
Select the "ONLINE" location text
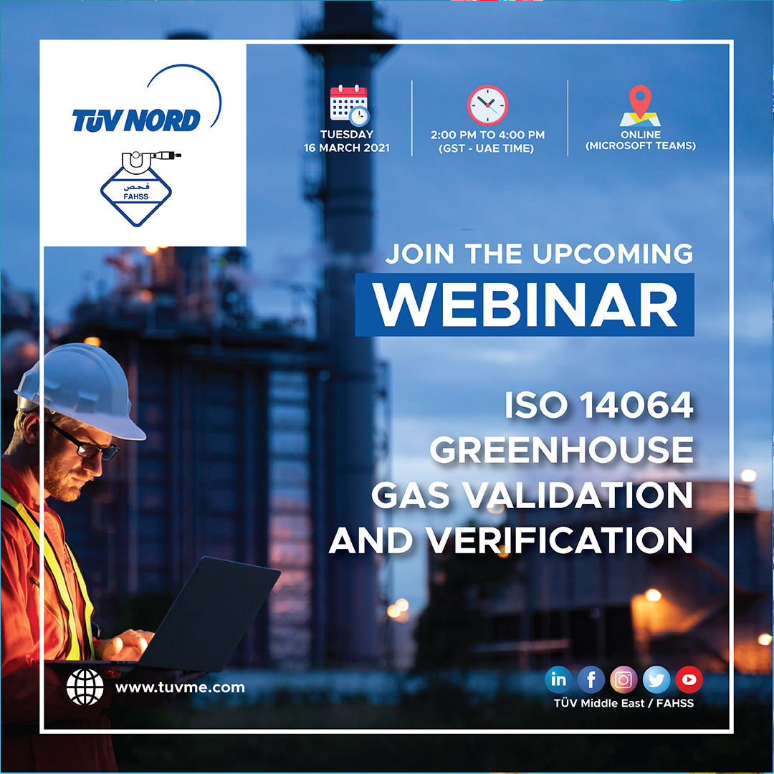click(x=640, y=134)
